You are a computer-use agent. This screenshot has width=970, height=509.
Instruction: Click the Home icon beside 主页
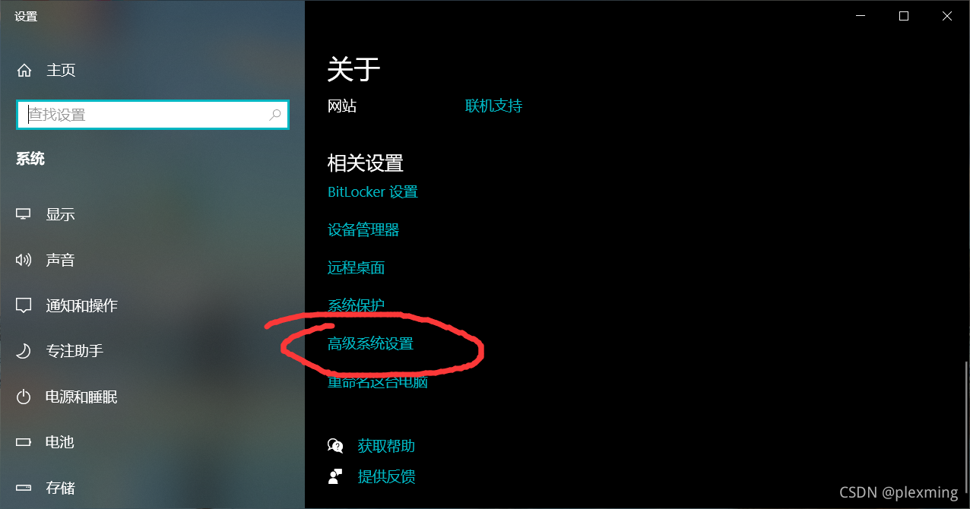[x=24, y=71]
